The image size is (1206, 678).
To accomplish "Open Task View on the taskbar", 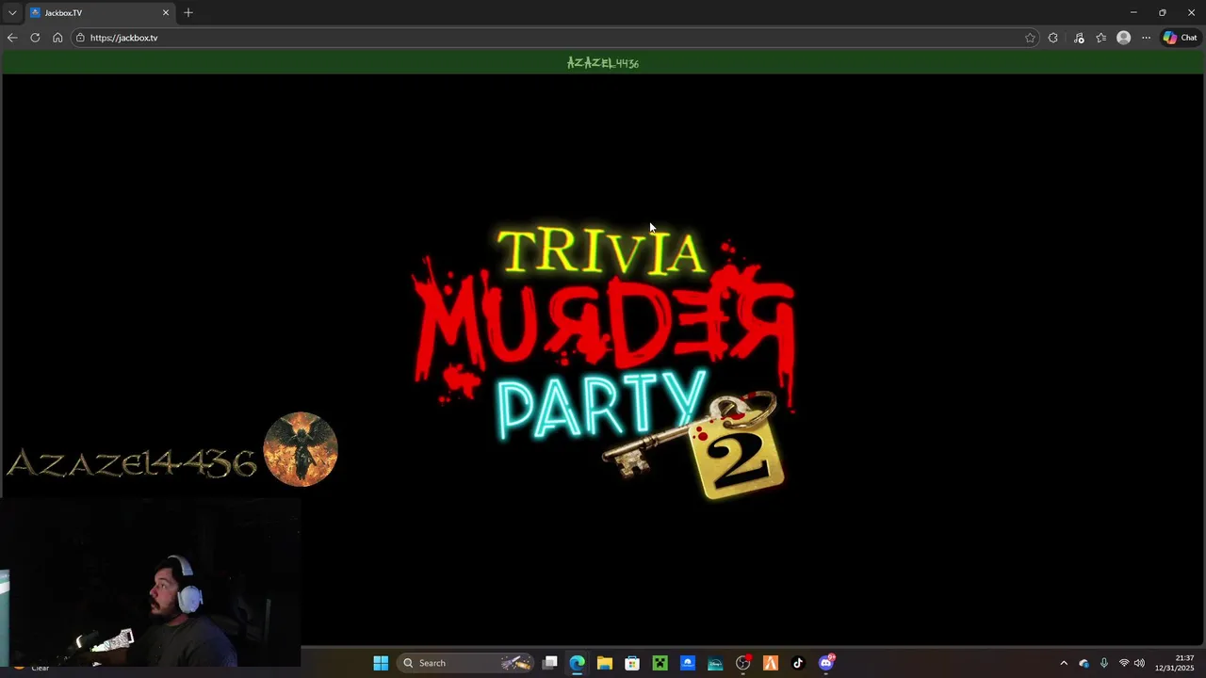I will (x=550, y=663).
